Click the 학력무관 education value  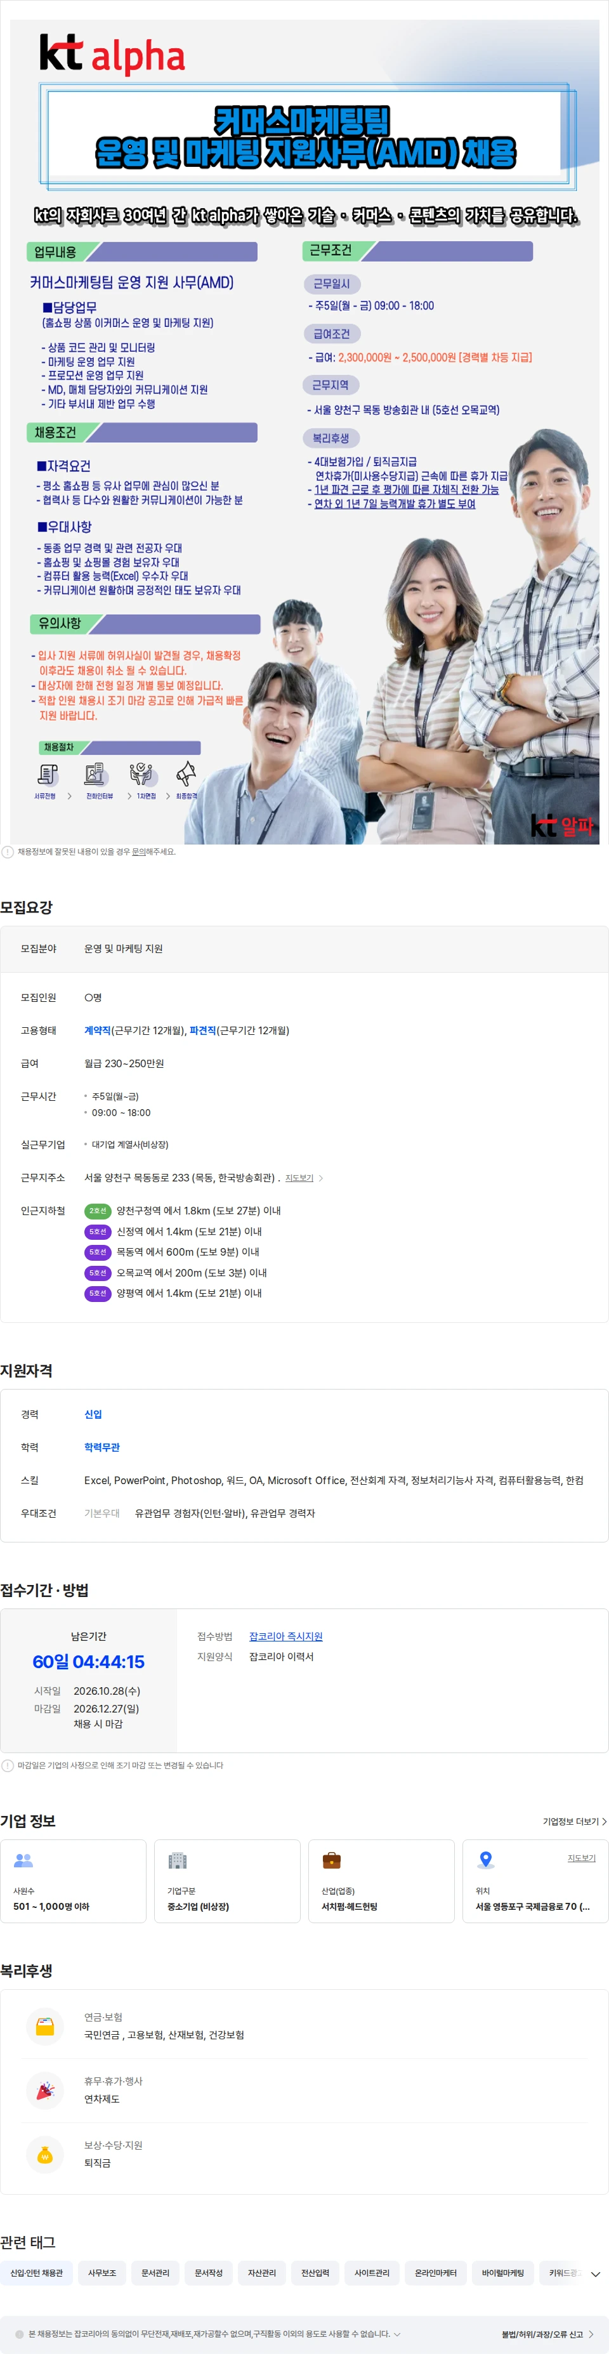(102, 1447)
